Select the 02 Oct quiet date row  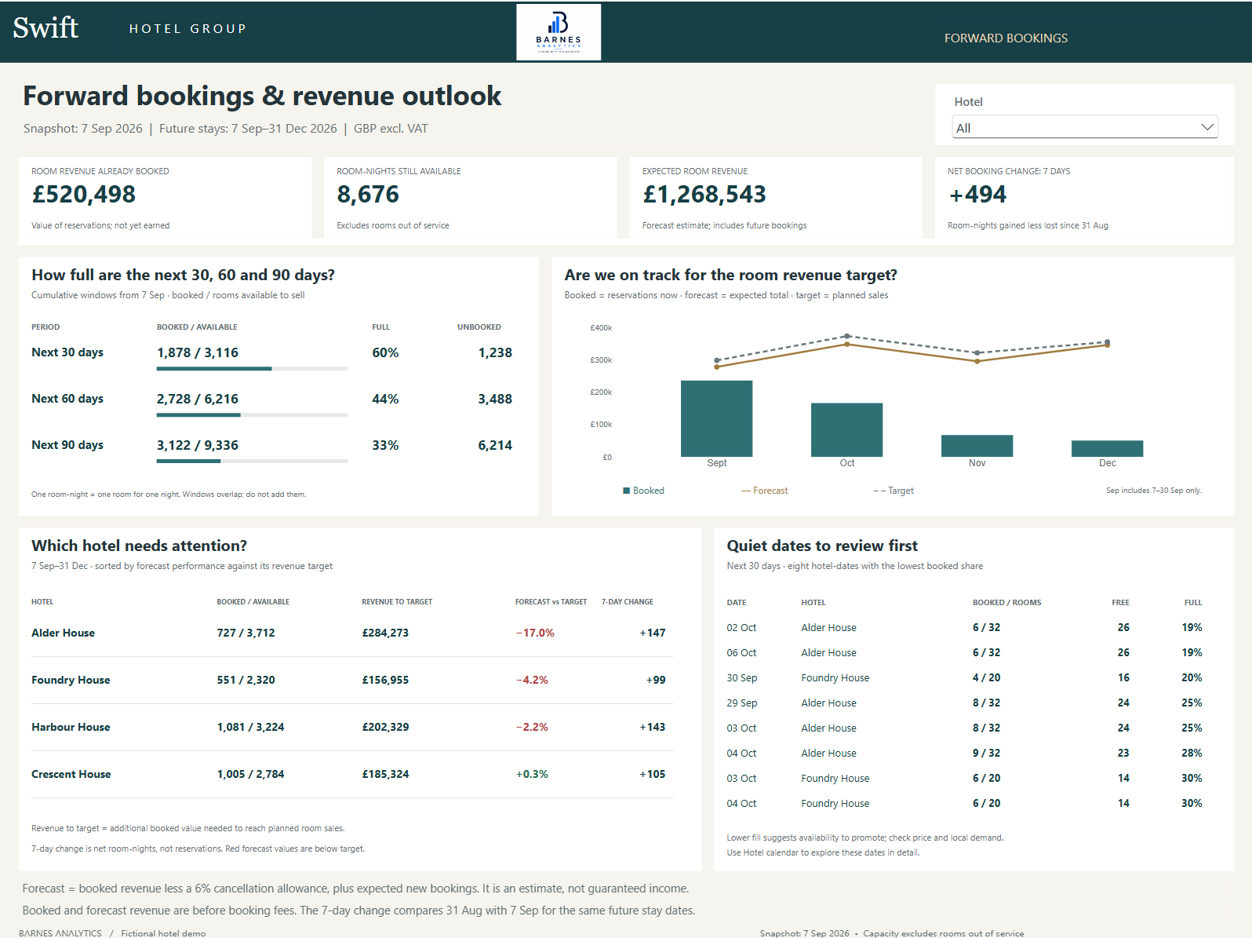964,627
